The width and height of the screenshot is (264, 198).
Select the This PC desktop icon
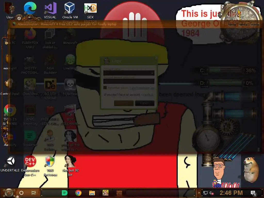pyautogui.click(x=10, y=36)
